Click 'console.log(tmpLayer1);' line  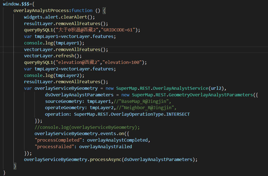(x=54, y=43)
